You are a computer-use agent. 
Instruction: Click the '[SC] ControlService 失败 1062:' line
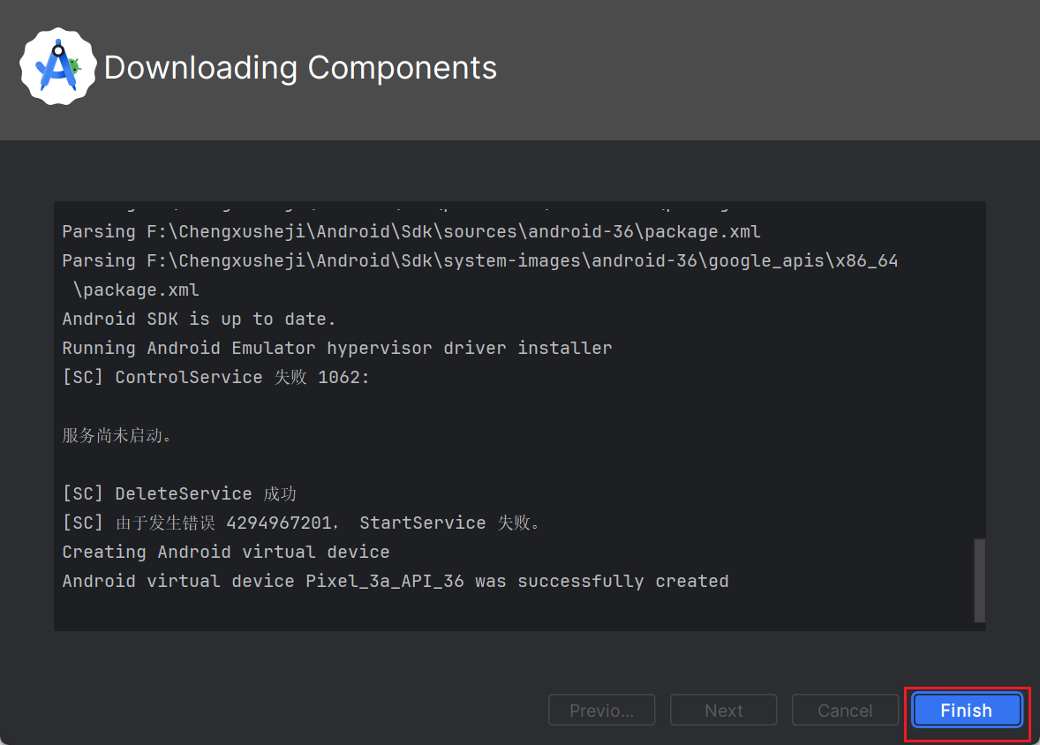click(x=215, y=378)
